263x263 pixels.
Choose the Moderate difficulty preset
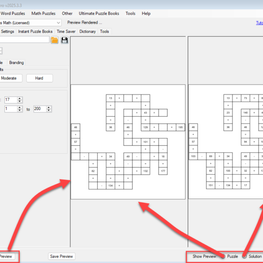(x=9, y=78)
